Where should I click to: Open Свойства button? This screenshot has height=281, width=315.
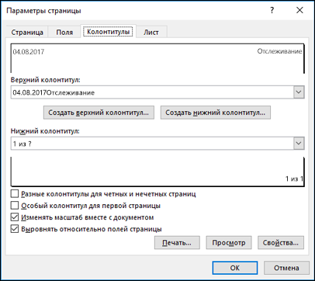(281, 243)
